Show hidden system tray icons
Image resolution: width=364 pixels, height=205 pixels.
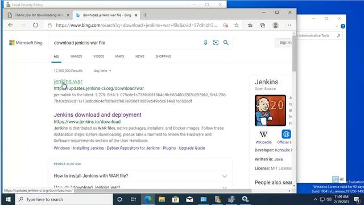pyautogui.click(x=315, y=199)
